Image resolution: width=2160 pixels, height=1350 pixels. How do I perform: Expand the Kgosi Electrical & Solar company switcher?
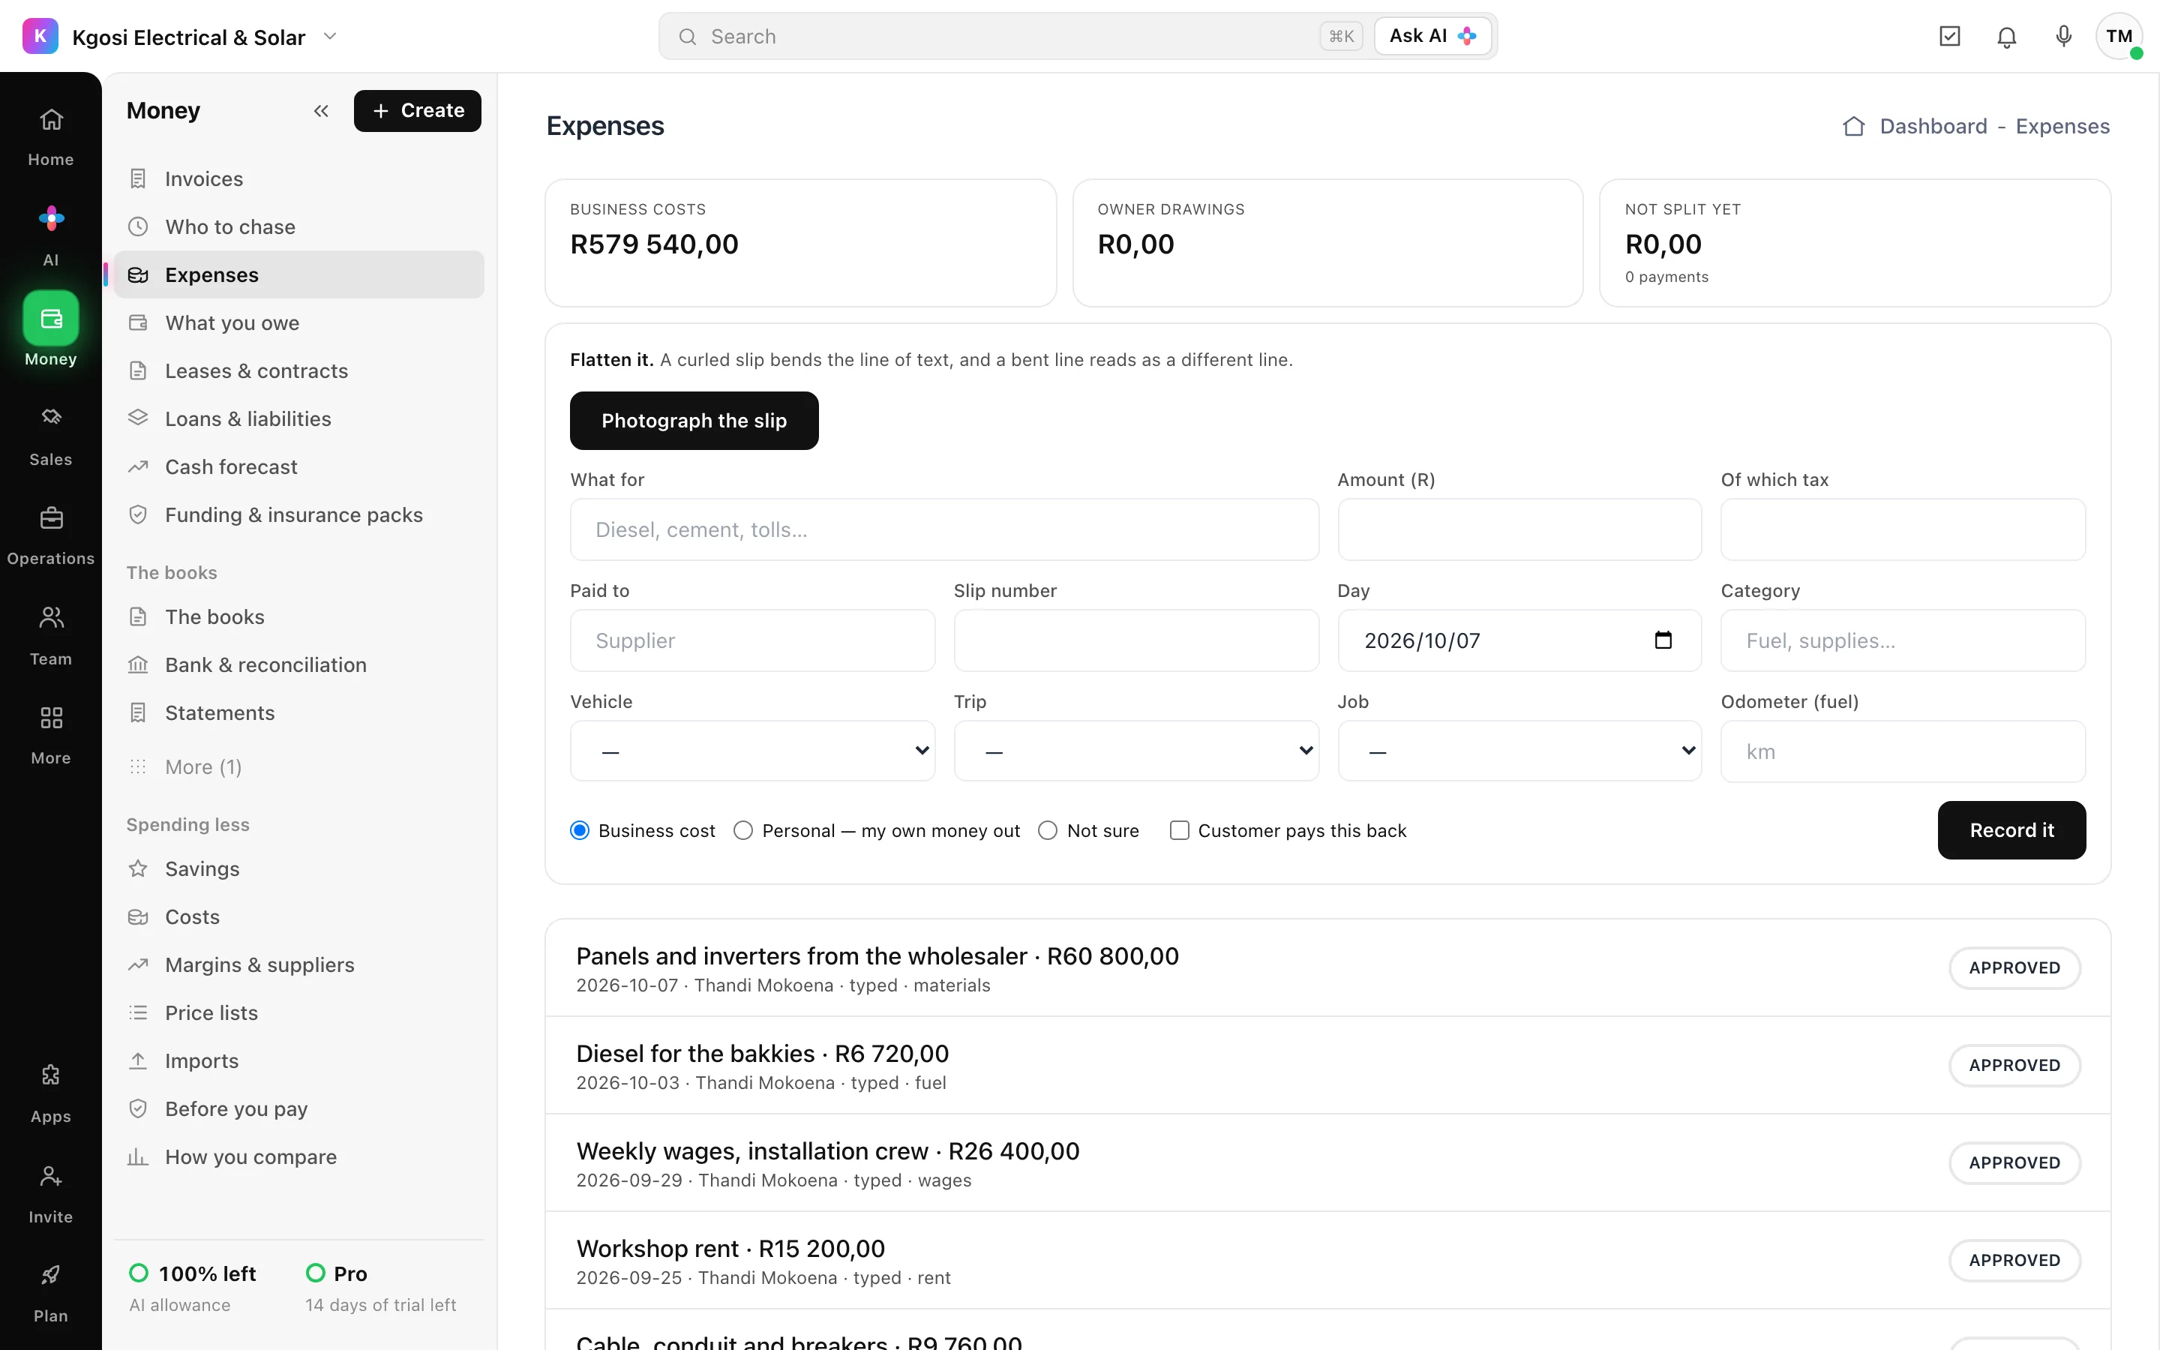point(330,37)
